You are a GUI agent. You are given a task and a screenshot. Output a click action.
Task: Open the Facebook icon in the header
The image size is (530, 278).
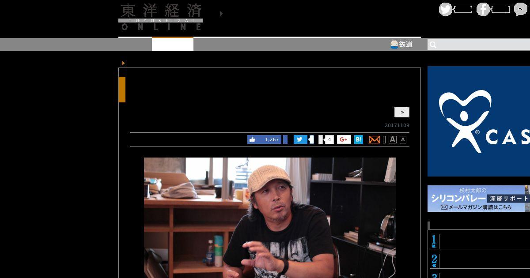pyautogui.click(x=483, y=9)
